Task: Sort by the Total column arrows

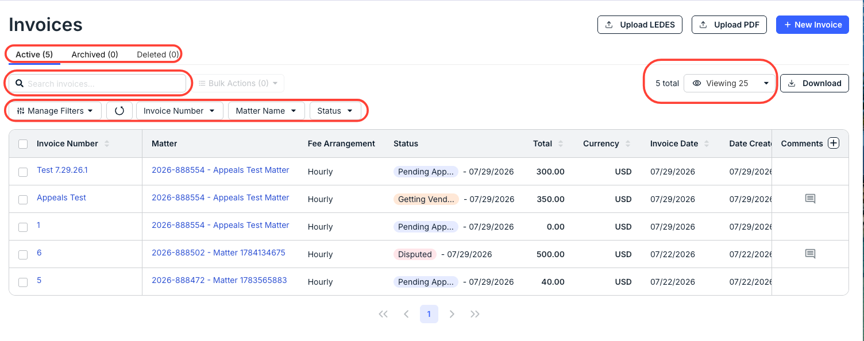Action: (x=561, y=144)
